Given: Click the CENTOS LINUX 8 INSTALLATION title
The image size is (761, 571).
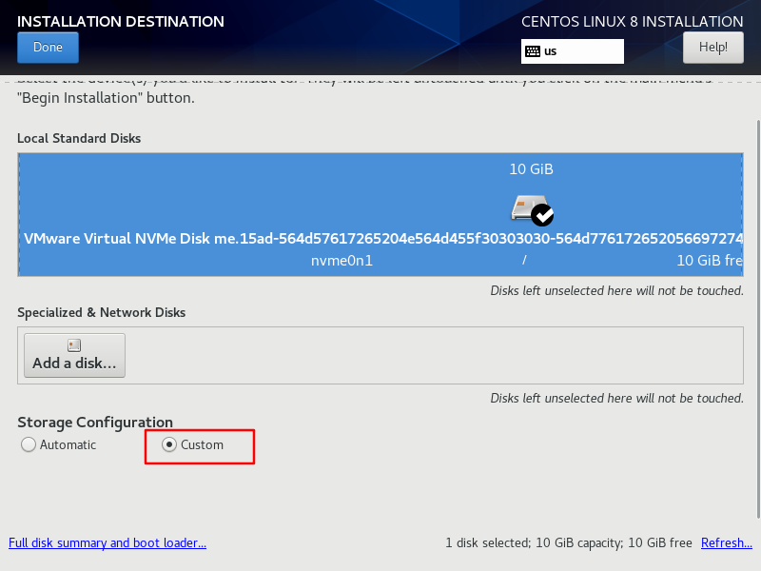Looking at the screenshot, I should point(632,22).
